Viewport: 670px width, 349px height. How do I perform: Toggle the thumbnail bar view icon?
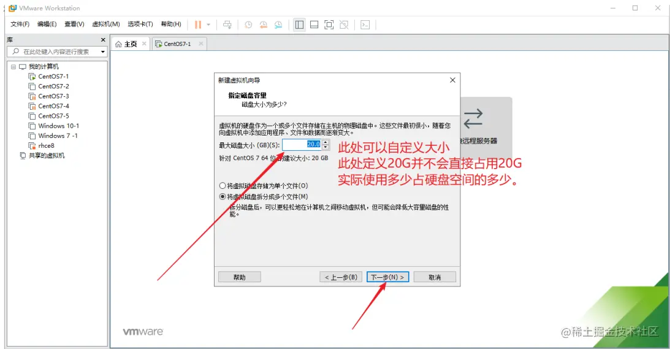[x=314, y=25]
